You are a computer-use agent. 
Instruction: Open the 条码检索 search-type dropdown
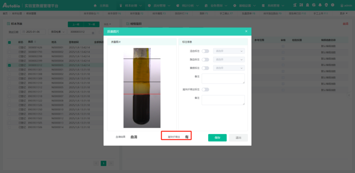coord(57,32)
